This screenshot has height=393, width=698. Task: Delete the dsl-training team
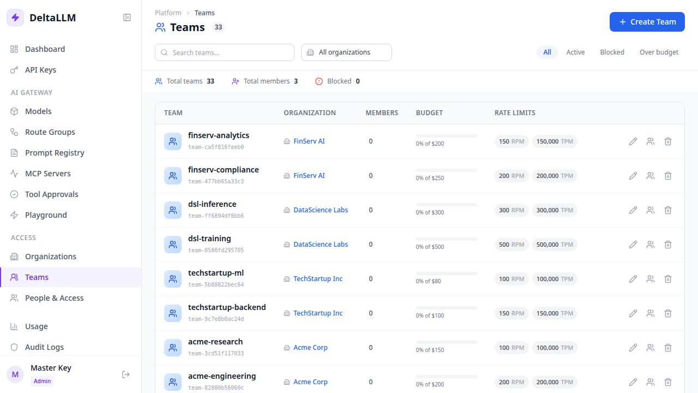coord(668,245)
